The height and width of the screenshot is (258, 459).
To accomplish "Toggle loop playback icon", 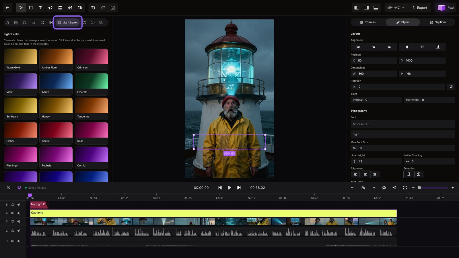I will (x=384, y=188).
